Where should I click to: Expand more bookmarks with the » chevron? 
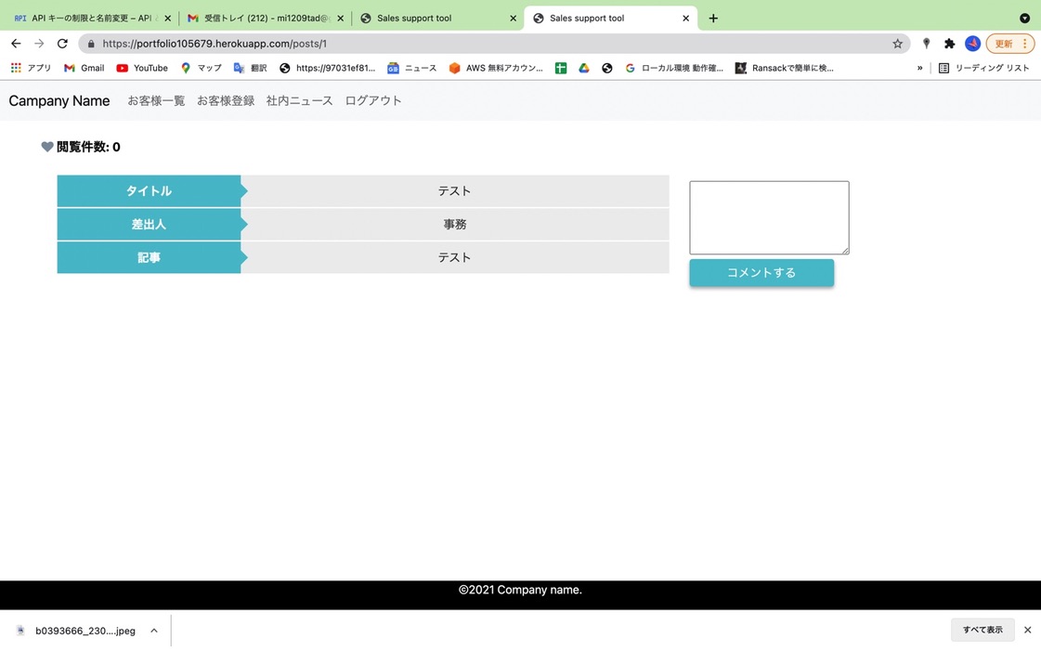[919, 68]
